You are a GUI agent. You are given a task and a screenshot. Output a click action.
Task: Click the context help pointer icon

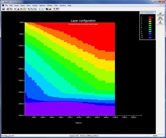coord(57,9)
